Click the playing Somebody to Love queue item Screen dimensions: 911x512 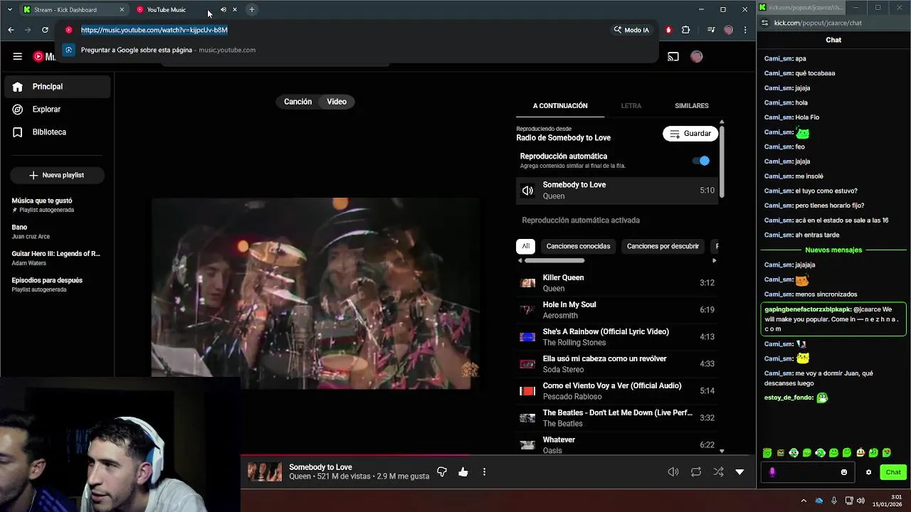[x=616, y=191]
